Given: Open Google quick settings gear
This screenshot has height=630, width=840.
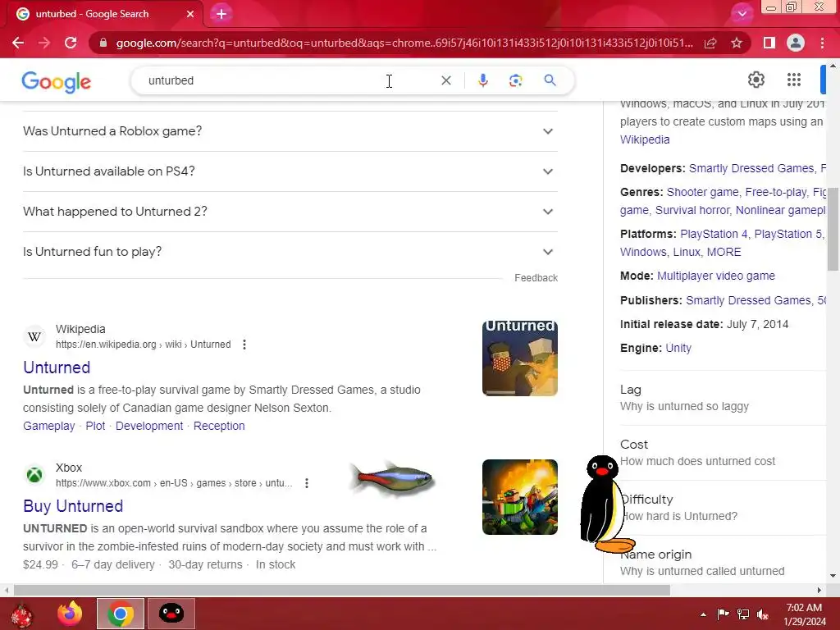Looking at the screenshot, I should (x=756, y=80).
